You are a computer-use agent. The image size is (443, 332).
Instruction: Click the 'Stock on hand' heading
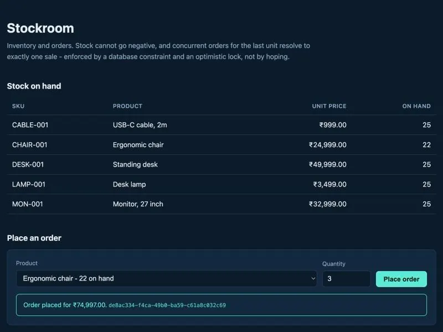click(34, 86)
